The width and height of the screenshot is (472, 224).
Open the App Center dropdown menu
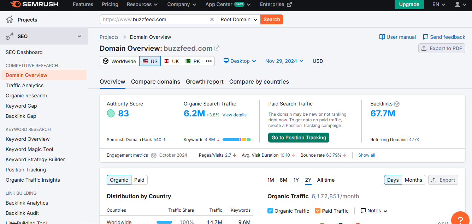[228, 5]
